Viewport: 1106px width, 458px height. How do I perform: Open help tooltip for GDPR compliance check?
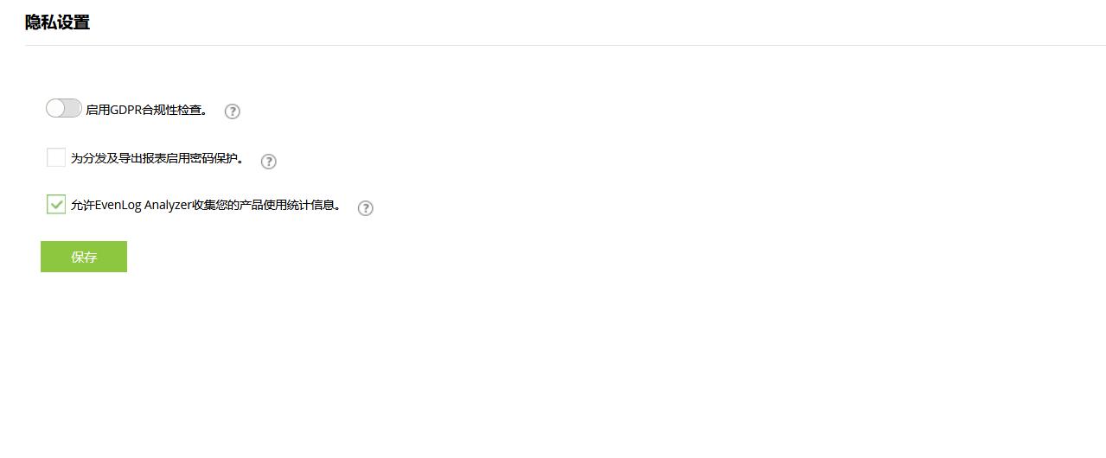pyautogui.click(x=232, y=111)
